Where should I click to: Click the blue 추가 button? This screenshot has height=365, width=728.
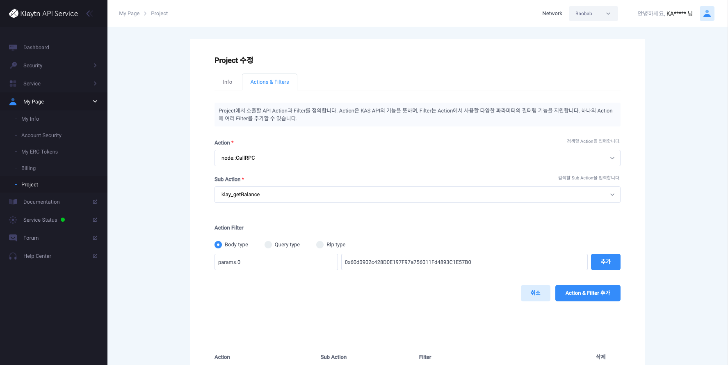[x=605, y=262]
